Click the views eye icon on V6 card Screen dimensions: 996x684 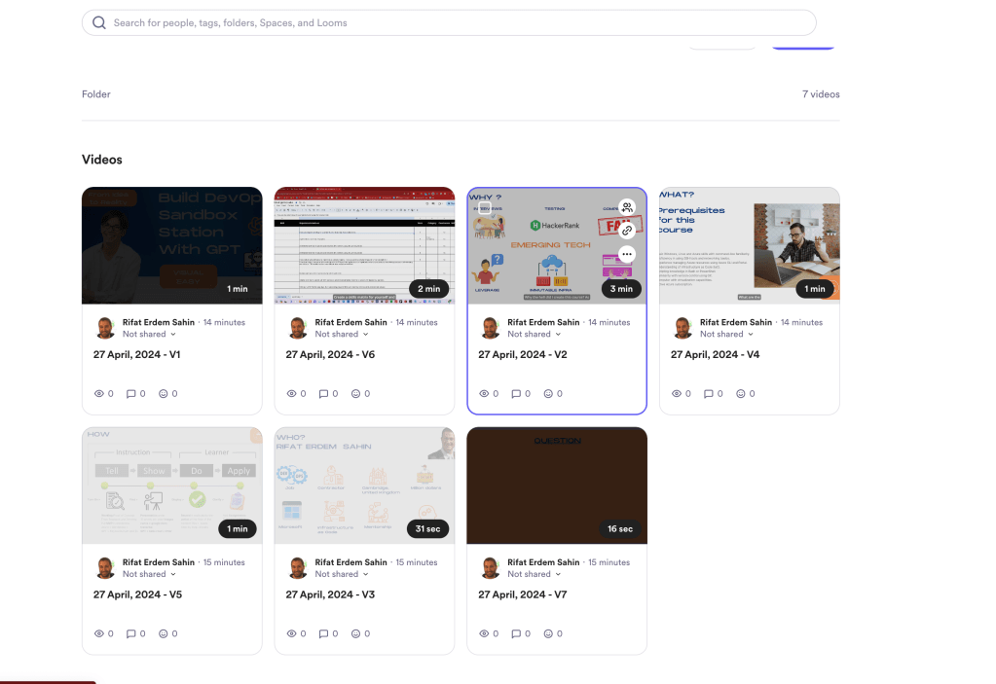pos(291,393)
